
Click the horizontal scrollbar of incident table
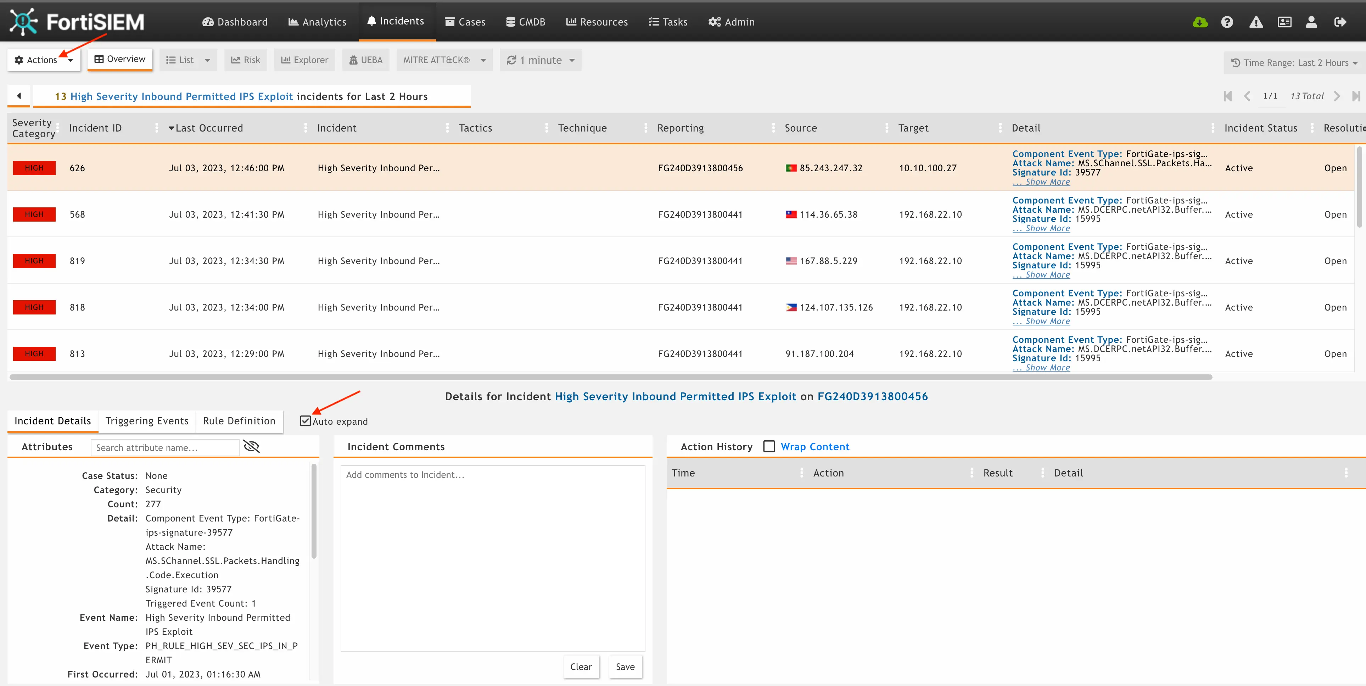pos(610,377)
